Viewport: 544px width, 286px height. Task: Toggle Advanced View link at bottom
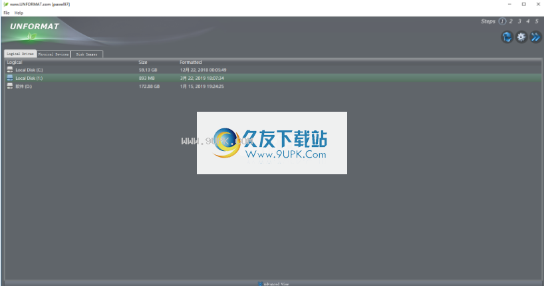point(276,284)
